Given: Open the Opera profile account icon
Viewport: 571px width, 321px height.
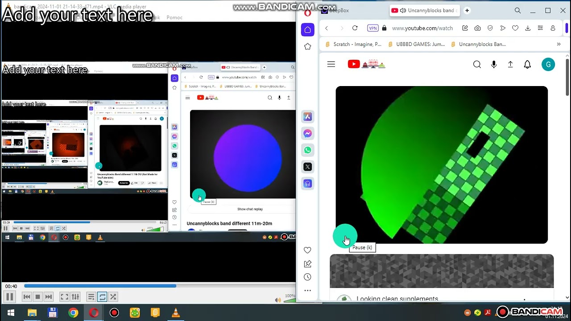Looking at the screenshot, I should point(553,28).
